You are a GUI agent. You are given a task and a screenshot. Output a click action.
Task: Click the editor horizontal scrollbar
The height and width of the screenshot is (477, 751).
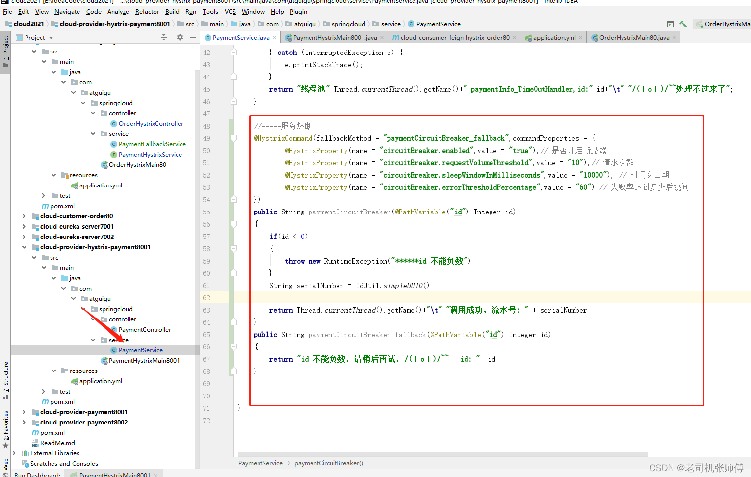443,454
